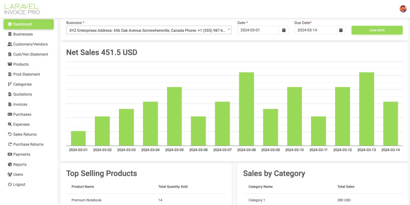The width and height of the screenshot is (410, 205).
Task: Click the LOAD DATA button
Action: pyautogui.click(x=377, y=30)
